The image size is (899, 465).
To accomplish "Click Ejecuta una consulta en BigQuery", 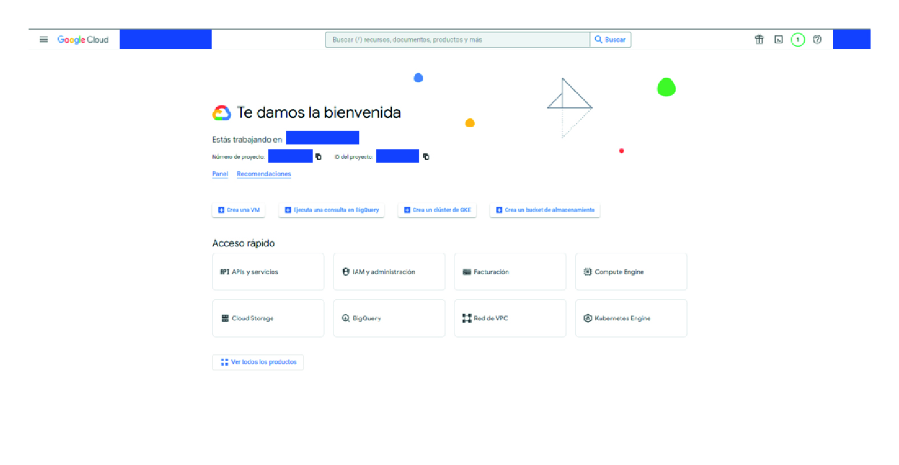I will coord(331,210).
